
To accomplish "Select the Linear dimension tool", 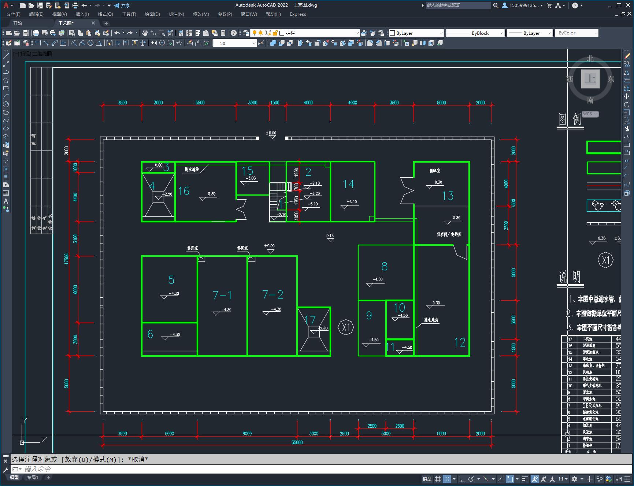I will click(x=38, y=43).
